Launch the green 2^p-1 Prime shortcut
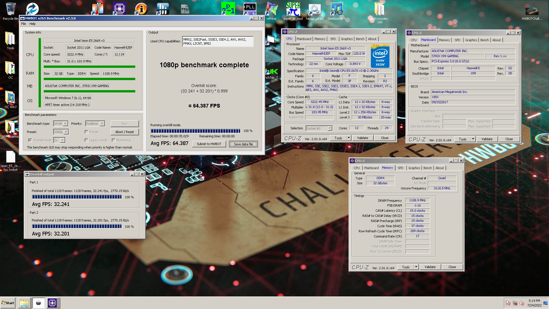Screen dimensions: 549x309 click(228, 9)
